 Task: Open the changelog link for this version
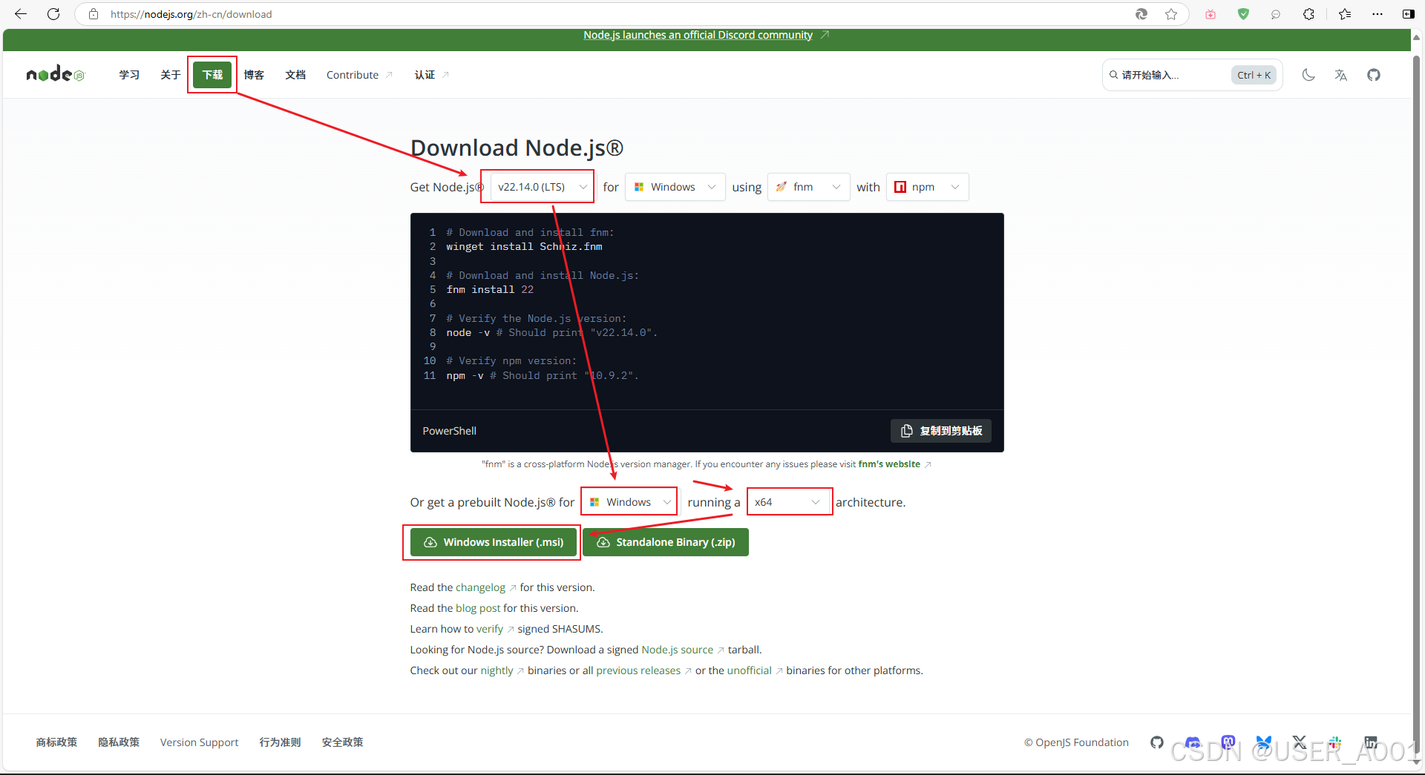[x=481, y=587]
